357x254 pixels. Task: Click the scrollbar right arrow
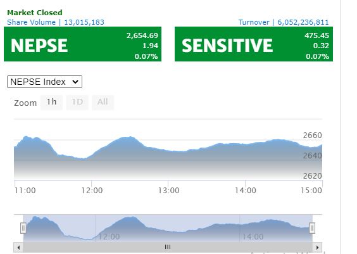(317, 248)
